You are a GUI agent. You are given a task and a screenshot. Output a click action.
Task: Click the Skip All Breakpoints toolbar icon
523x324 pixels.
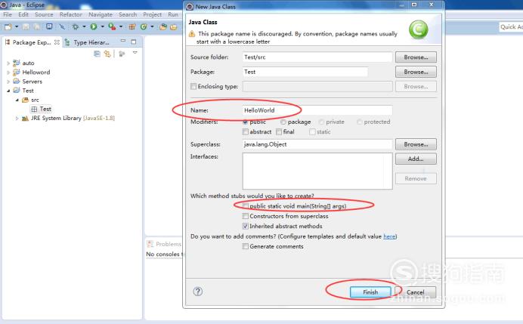(62, 26)
